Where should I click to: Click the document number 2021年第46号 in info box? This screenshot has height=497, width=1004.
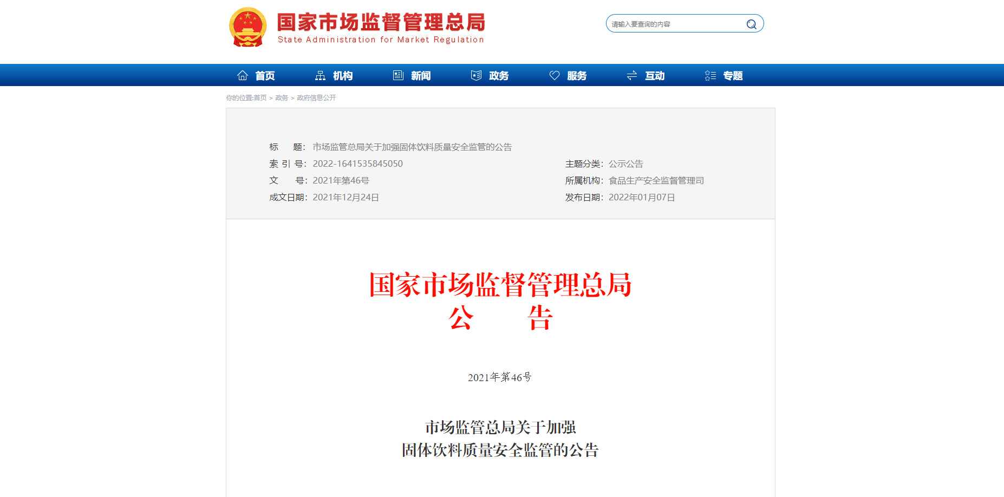coord(341,180)
